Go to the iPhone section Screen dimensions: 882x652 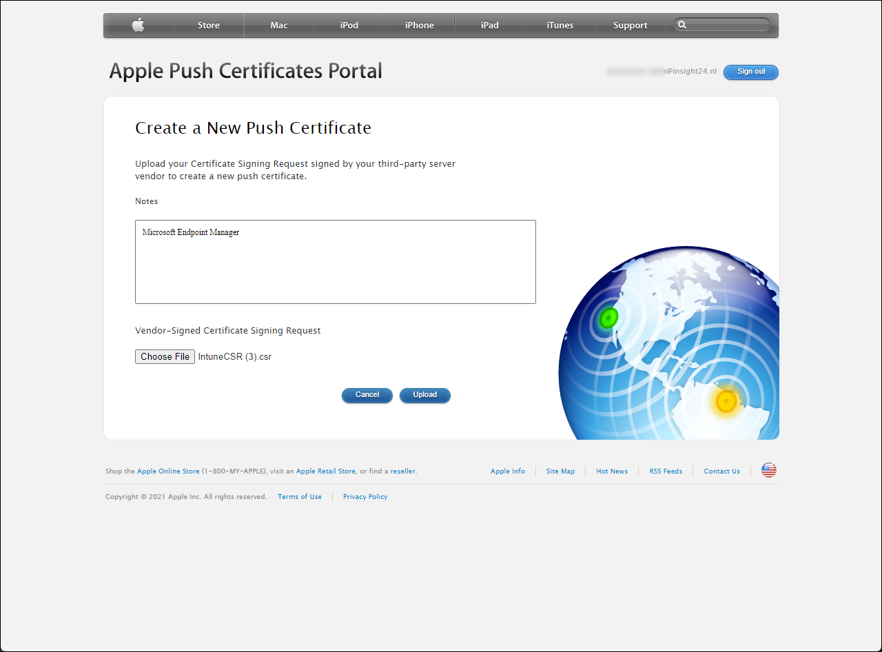click(x=420, y=26)
